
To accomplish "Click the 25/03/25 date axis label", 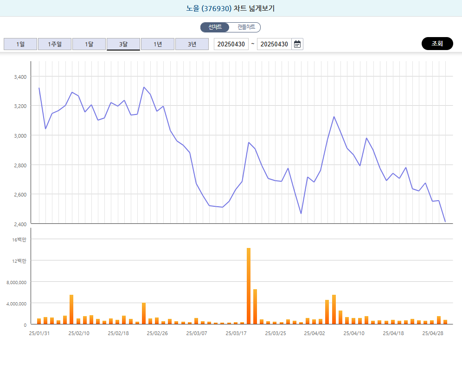I will (276, 333).
